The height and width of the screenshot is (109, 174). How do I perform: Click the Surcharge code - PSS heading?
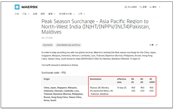54,73
